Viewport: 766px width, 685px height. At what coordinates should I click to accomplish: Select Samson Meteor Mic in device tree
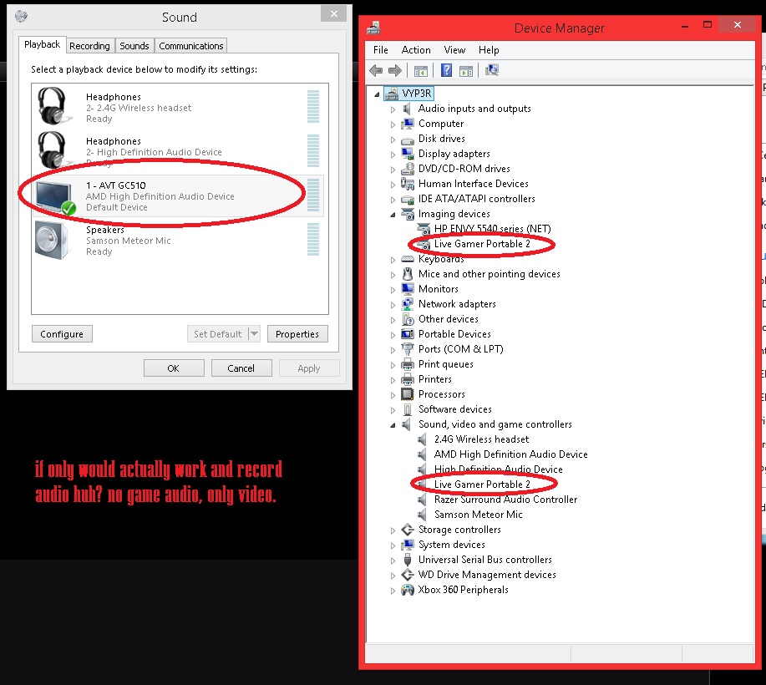(479, 515)
